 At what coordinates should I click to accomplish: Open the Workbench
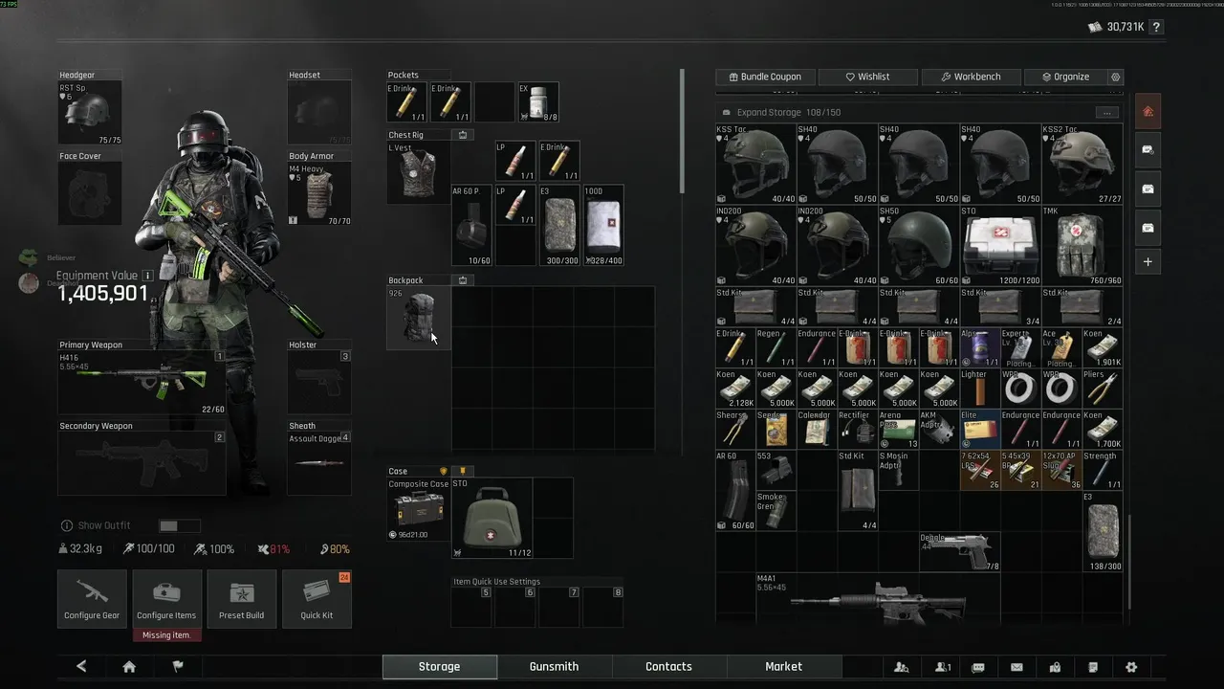point(971,77)
